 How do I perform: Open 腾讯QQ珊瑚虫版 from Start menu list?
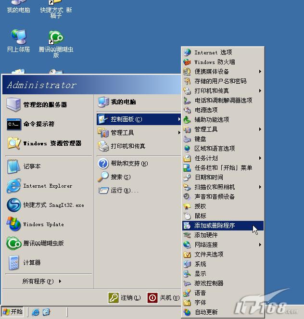[13, 243]
